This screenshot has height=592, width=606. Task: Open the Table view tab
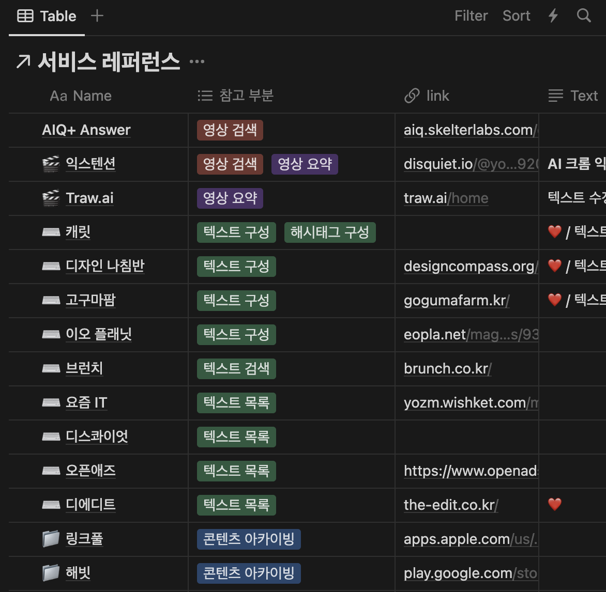pyautogui.click(x=47, y=16)
